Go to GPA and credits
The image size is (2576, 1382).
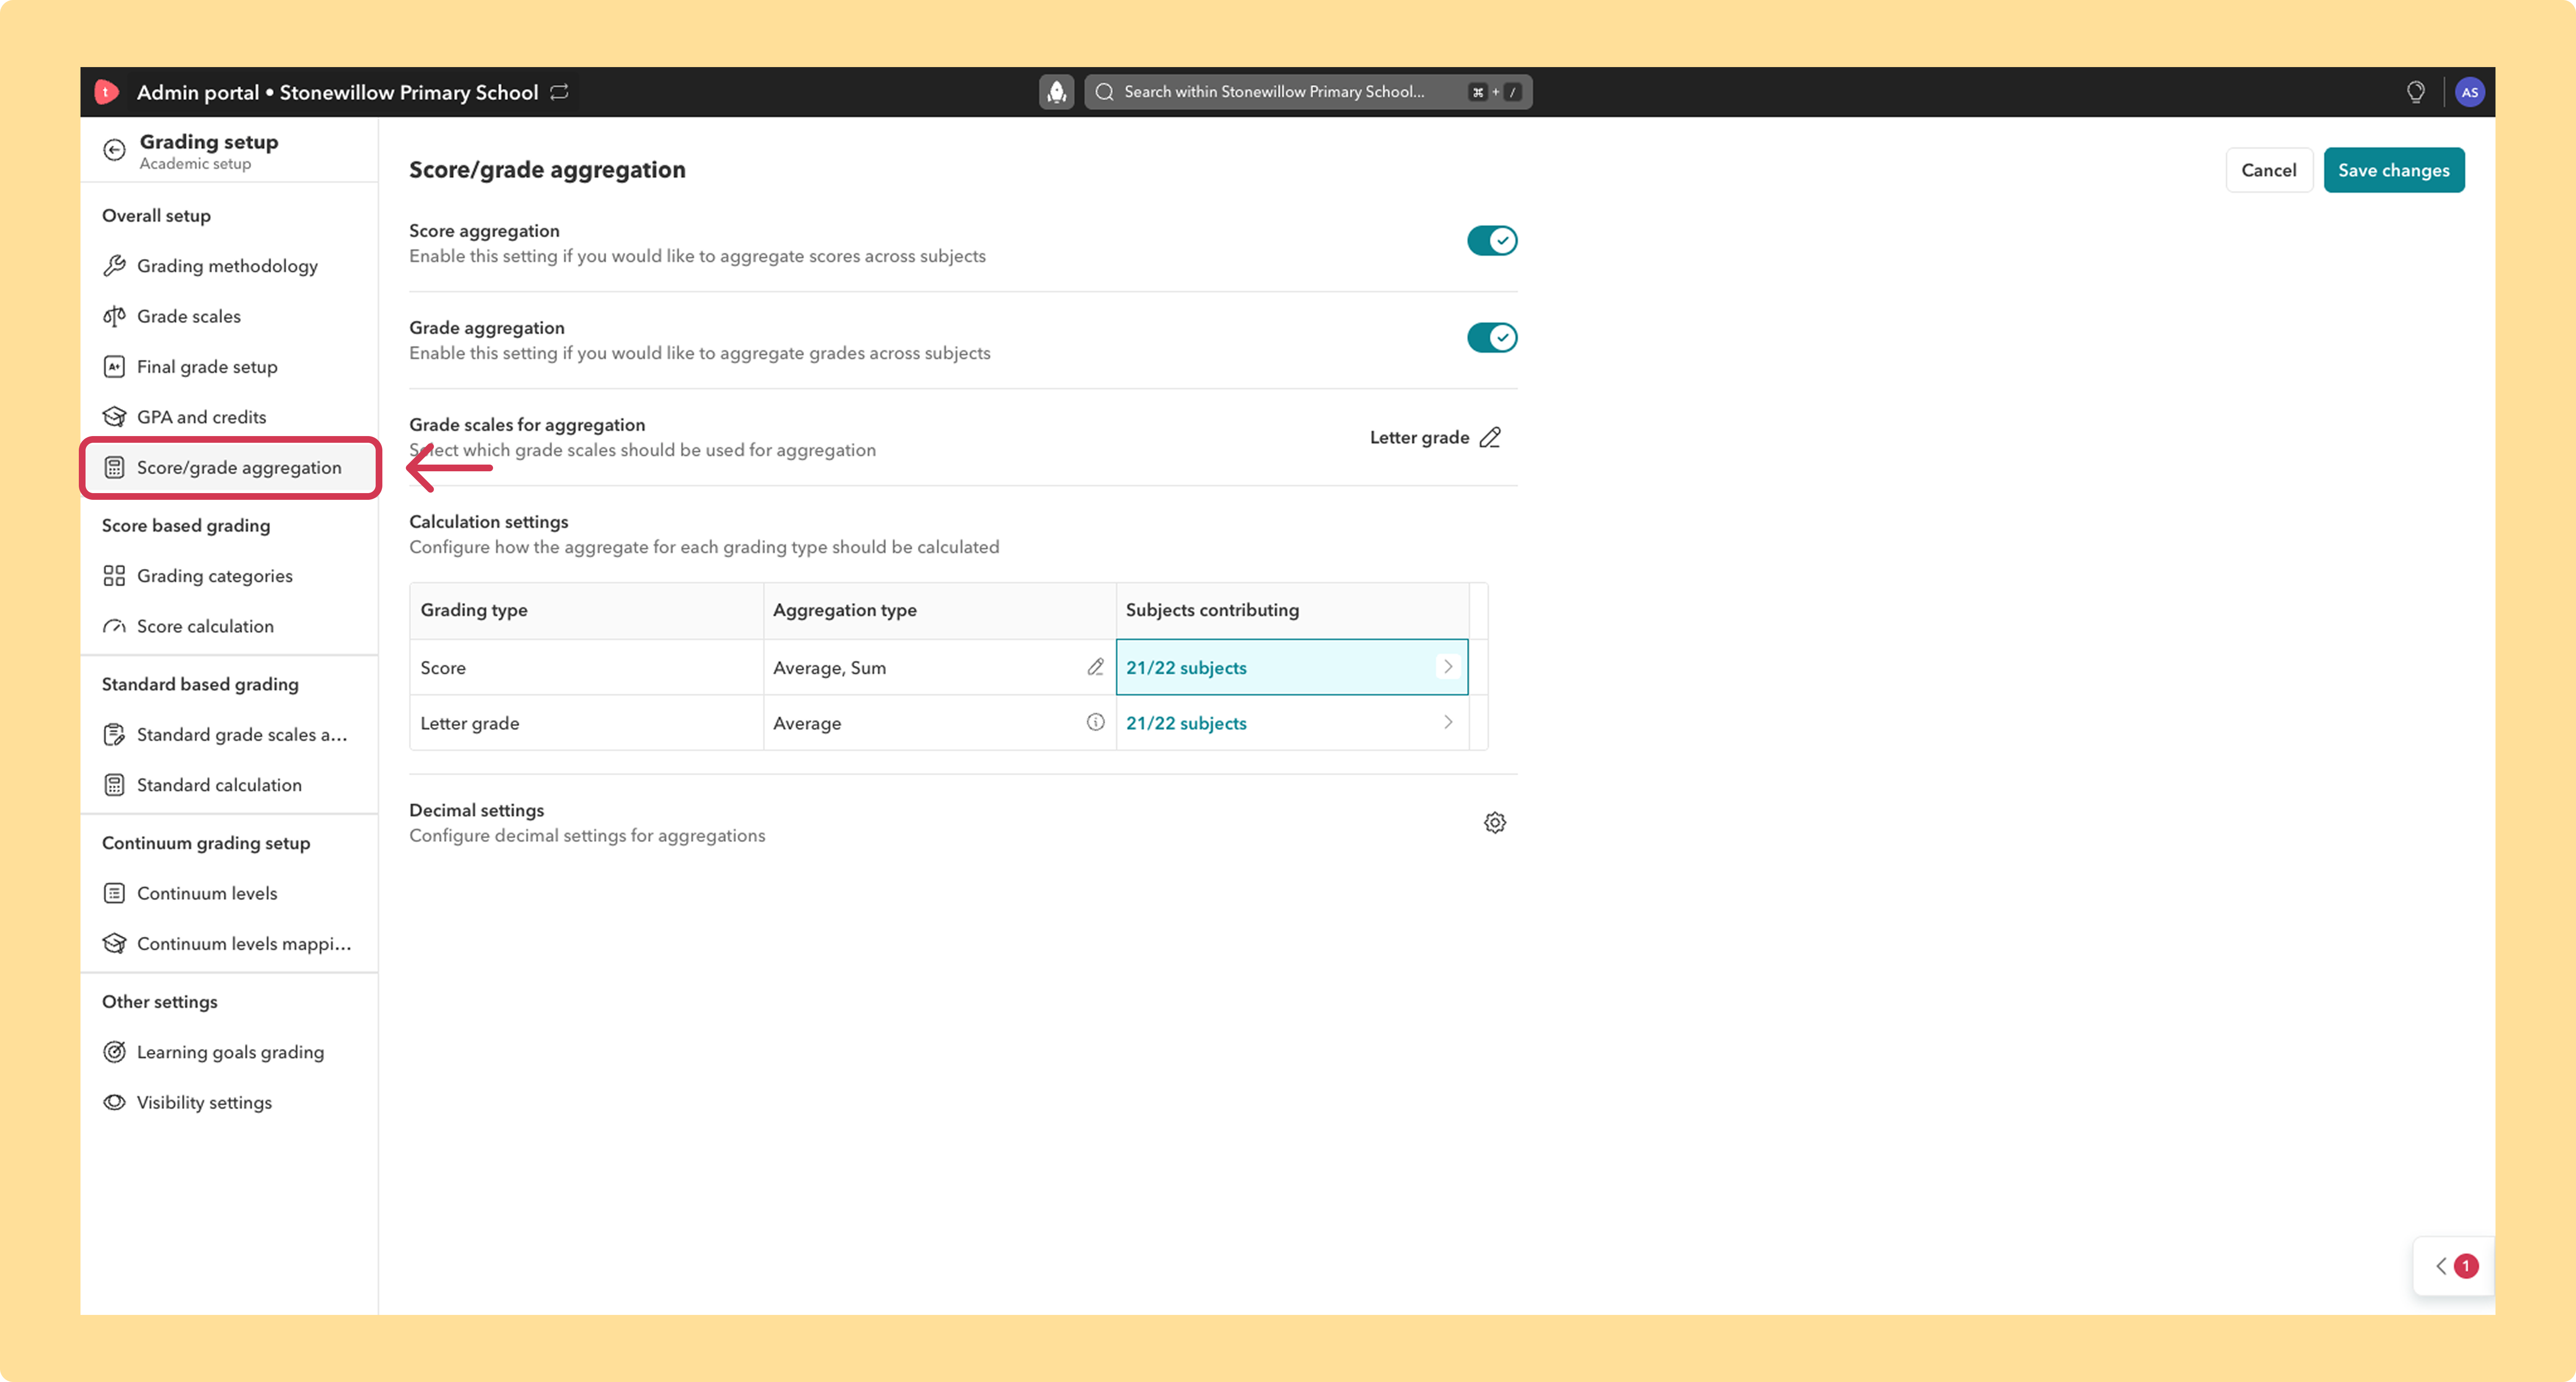(229, 417)
